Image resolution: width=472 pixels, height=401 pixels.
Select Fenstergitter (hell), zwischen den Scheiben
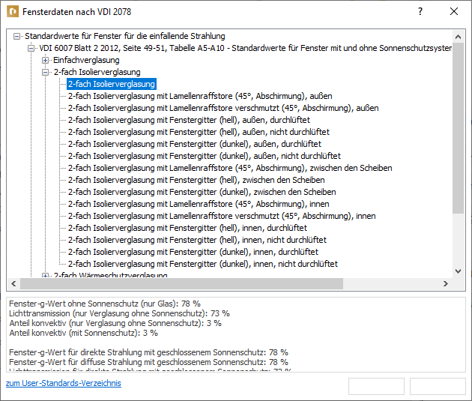point(196,180)
